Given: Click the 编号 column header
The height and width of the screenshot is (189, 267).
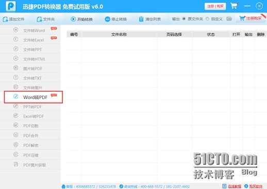Looking at the screenshot, I should 74,35.
